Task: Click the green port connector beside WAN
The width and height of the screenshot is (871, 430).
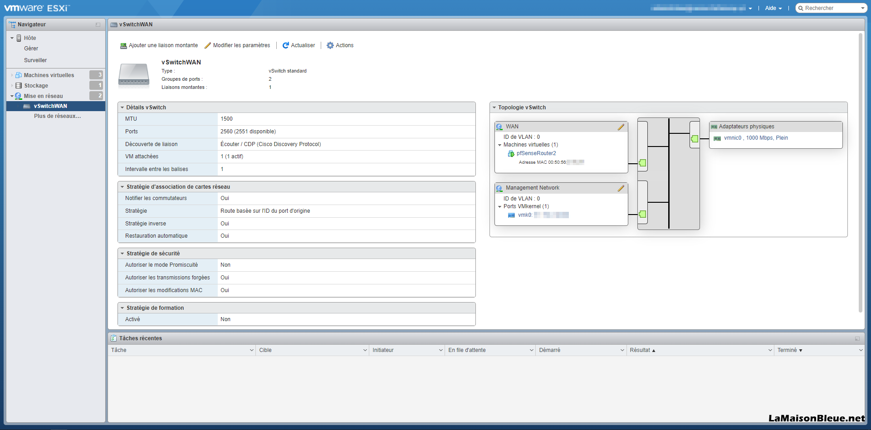Action: 642,163
